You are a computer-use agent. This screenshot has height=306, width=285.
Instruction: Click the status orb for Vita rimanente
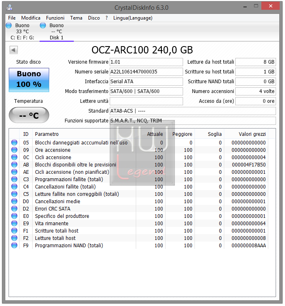14,223
